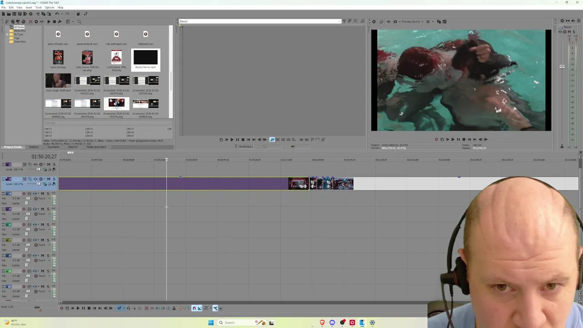The width and height of the screenshot is (583, 328).
Task: Pause timeline playback
Action: [83, 308]
